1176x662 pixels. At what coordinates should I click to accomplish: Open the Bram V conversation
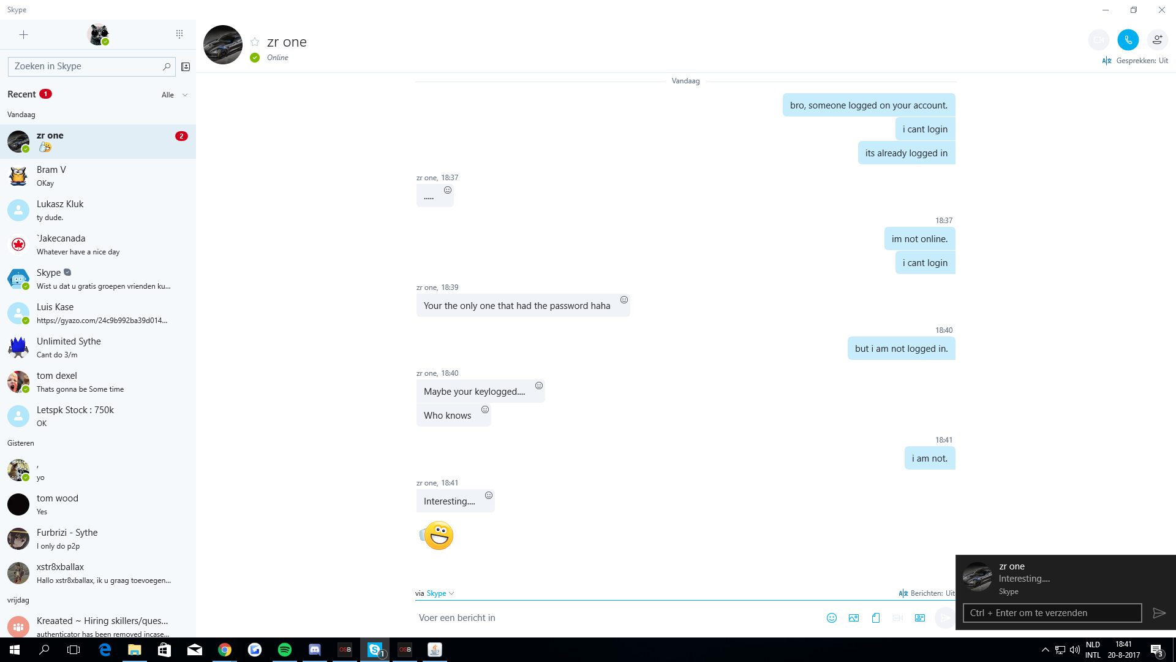(98, 176)
